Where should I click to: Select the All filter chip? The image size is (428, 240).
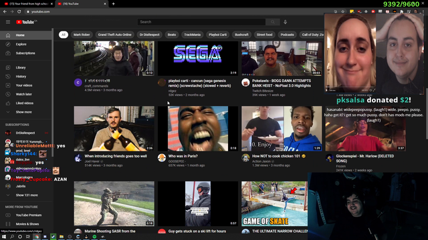click(64, 35)
